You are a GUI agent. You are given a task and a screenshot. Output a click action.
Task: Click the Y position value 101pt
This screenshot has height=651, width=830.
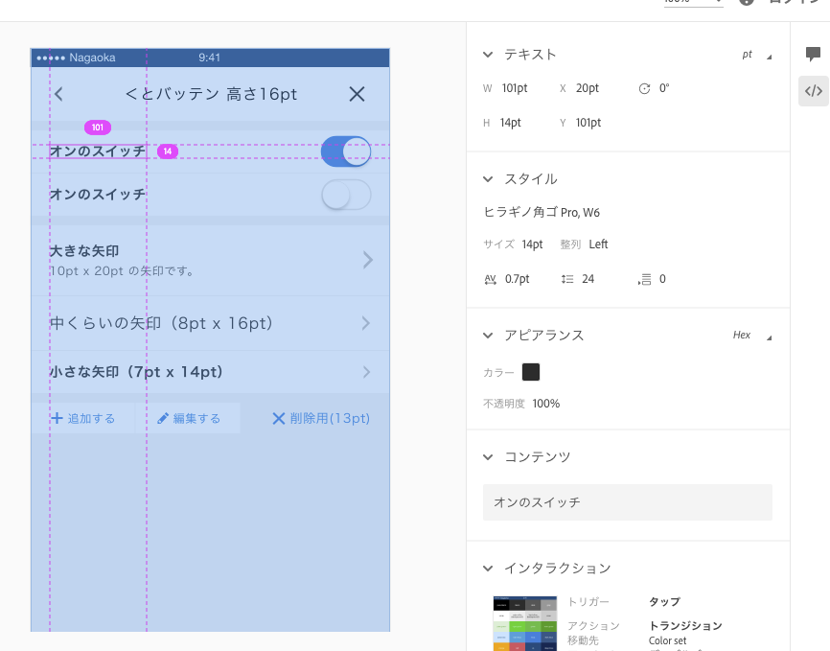point(588,123)
